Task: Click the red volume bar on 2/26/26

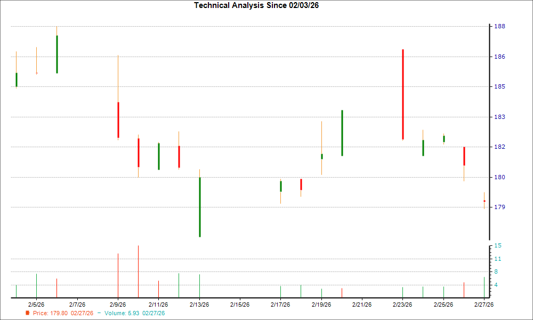Action: click(x=464, y=291)
